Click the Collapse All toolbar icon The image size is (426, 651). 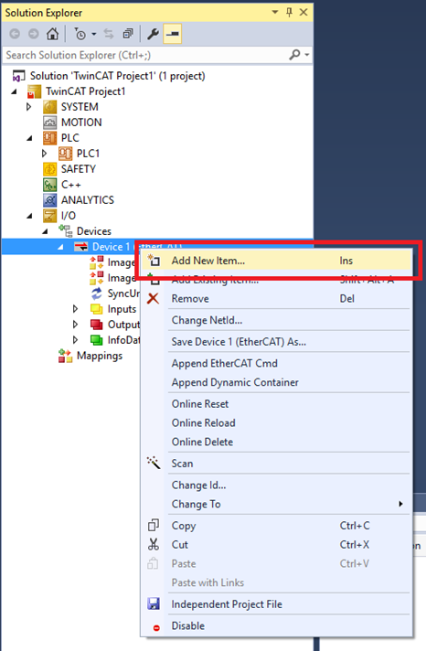pyautogui.click(x=128, y=34)
